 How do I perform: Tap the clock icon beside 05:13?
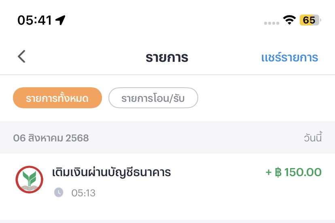coord(59,192)
